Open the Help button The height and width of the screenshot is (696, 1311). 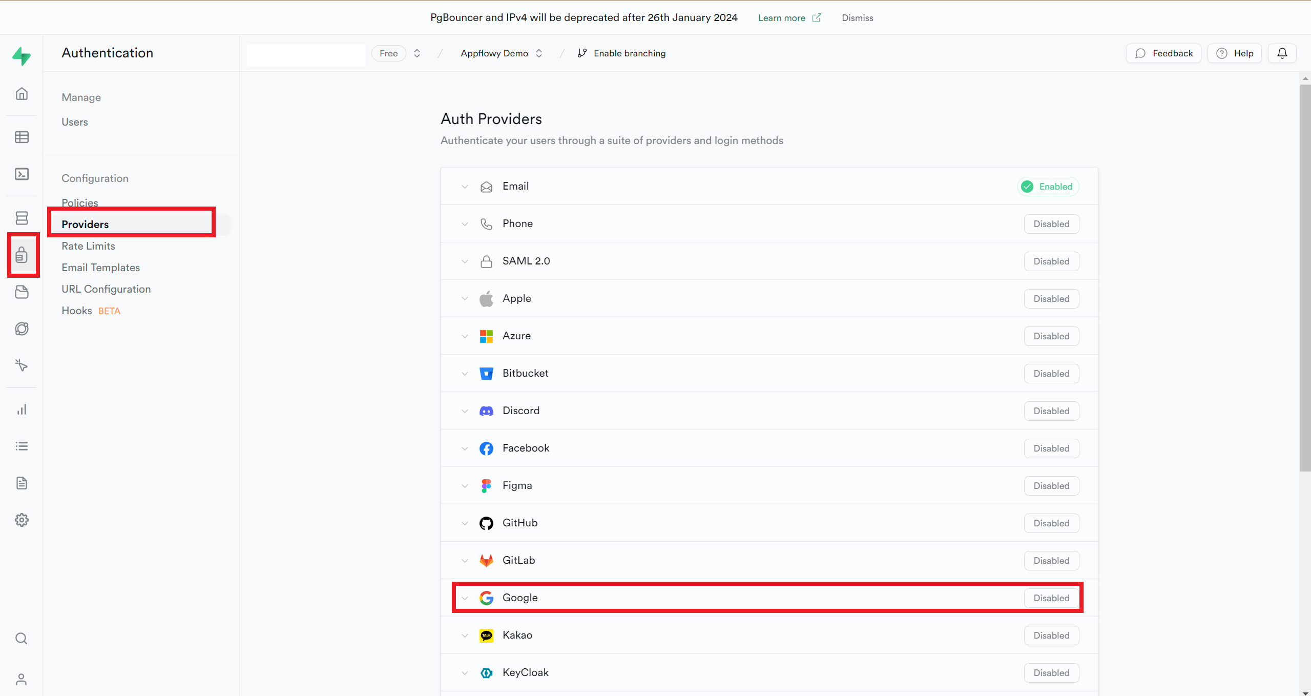1234,53
